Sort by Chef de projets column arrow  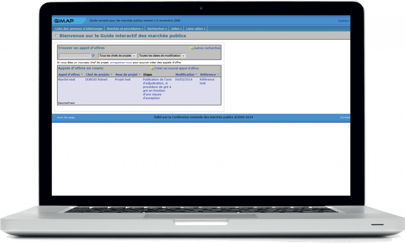(111, 75)
